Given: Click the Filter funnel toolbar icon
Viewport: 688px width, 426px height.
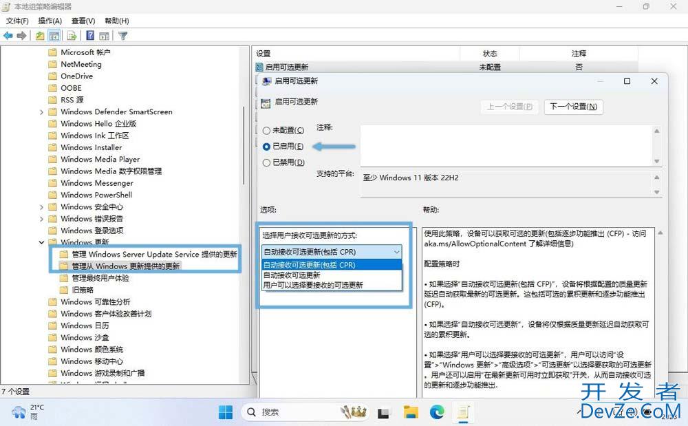Looking at the screenshot, I should 123,36.
